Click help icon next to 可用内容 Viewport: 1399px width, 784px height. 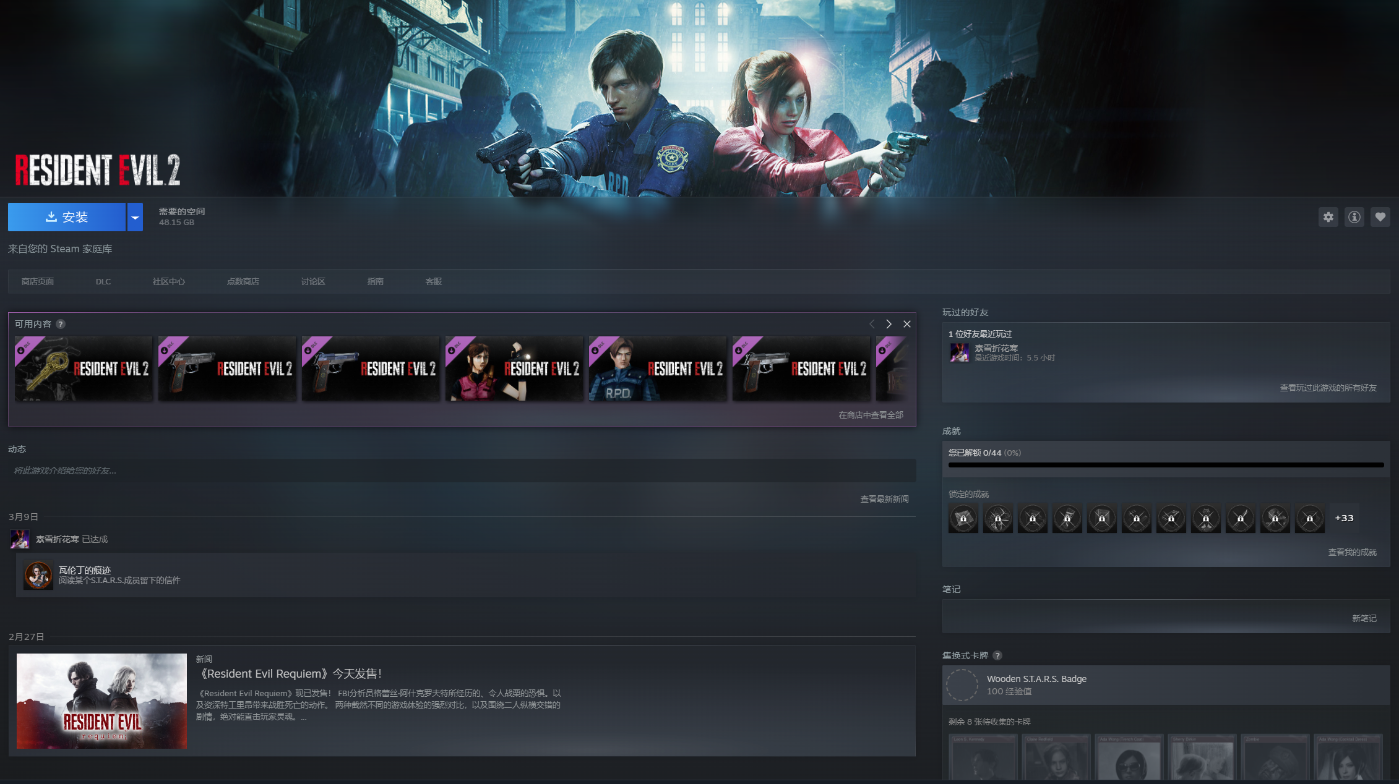click(x=61, y=324)
